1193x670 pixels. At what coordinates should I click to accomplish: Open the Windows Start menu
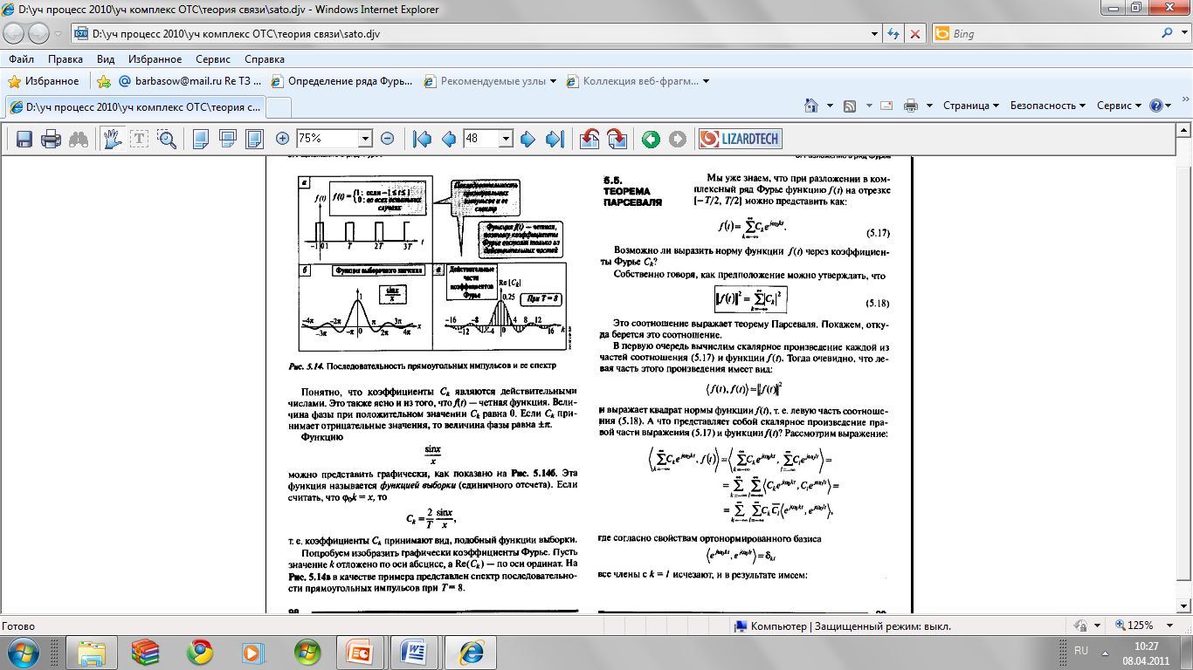(24, 651)
